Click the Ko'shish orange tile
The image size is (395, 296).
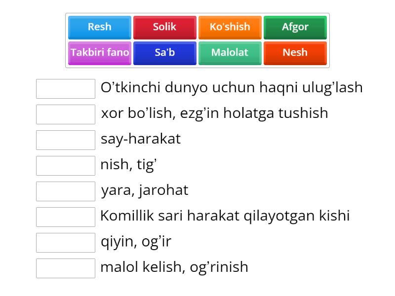point(230,27)
